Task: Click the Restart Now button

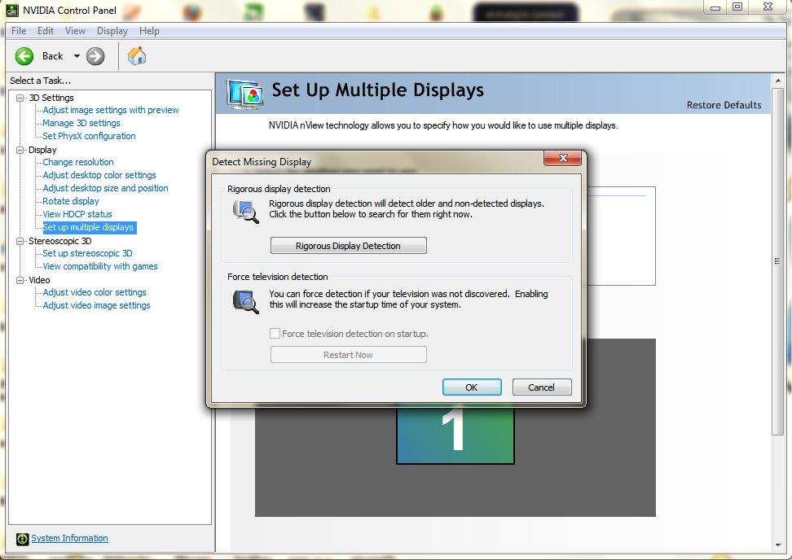Action: pos(349,355)
